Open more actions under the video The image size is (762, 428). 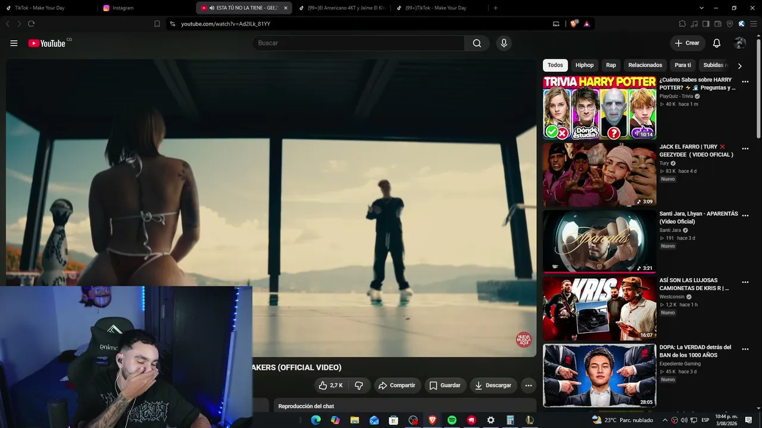528,385
